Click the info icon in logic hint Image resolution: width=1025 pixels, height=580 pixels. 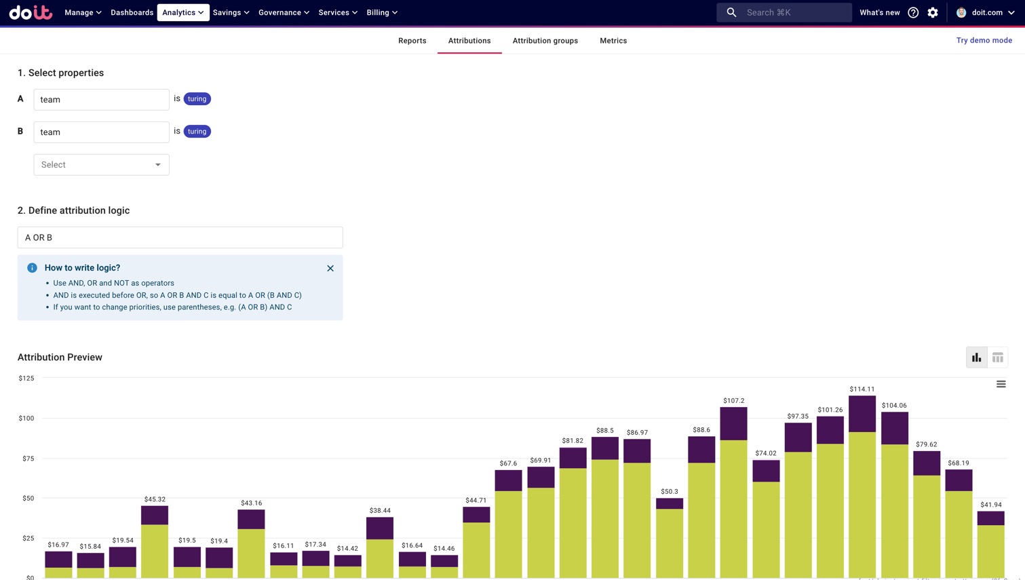pos(32,268)
